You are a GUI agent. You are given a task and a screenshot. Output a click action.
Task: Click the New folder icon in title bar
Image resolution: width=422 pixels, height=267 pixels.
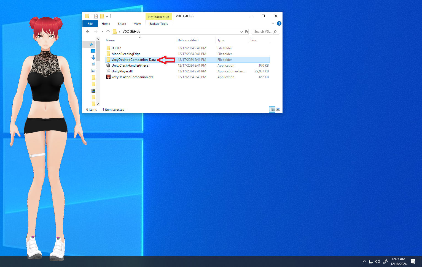[x=102, y=16]
